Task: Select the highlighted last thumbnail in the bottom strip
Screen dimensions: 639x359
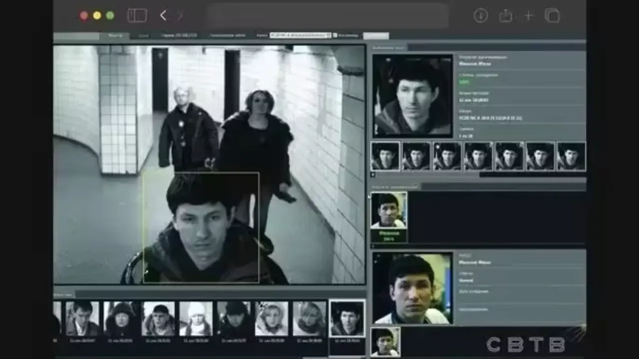Action: [347, 318]
